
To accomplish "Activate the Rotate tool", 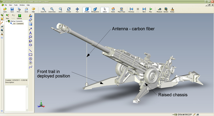I will 69,10.
